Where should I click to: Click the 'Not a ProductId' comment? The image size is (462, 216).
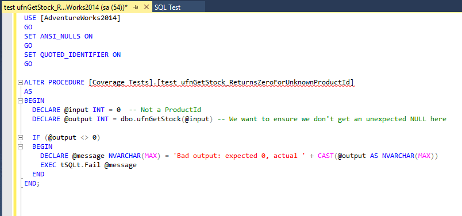pos(165,110)
